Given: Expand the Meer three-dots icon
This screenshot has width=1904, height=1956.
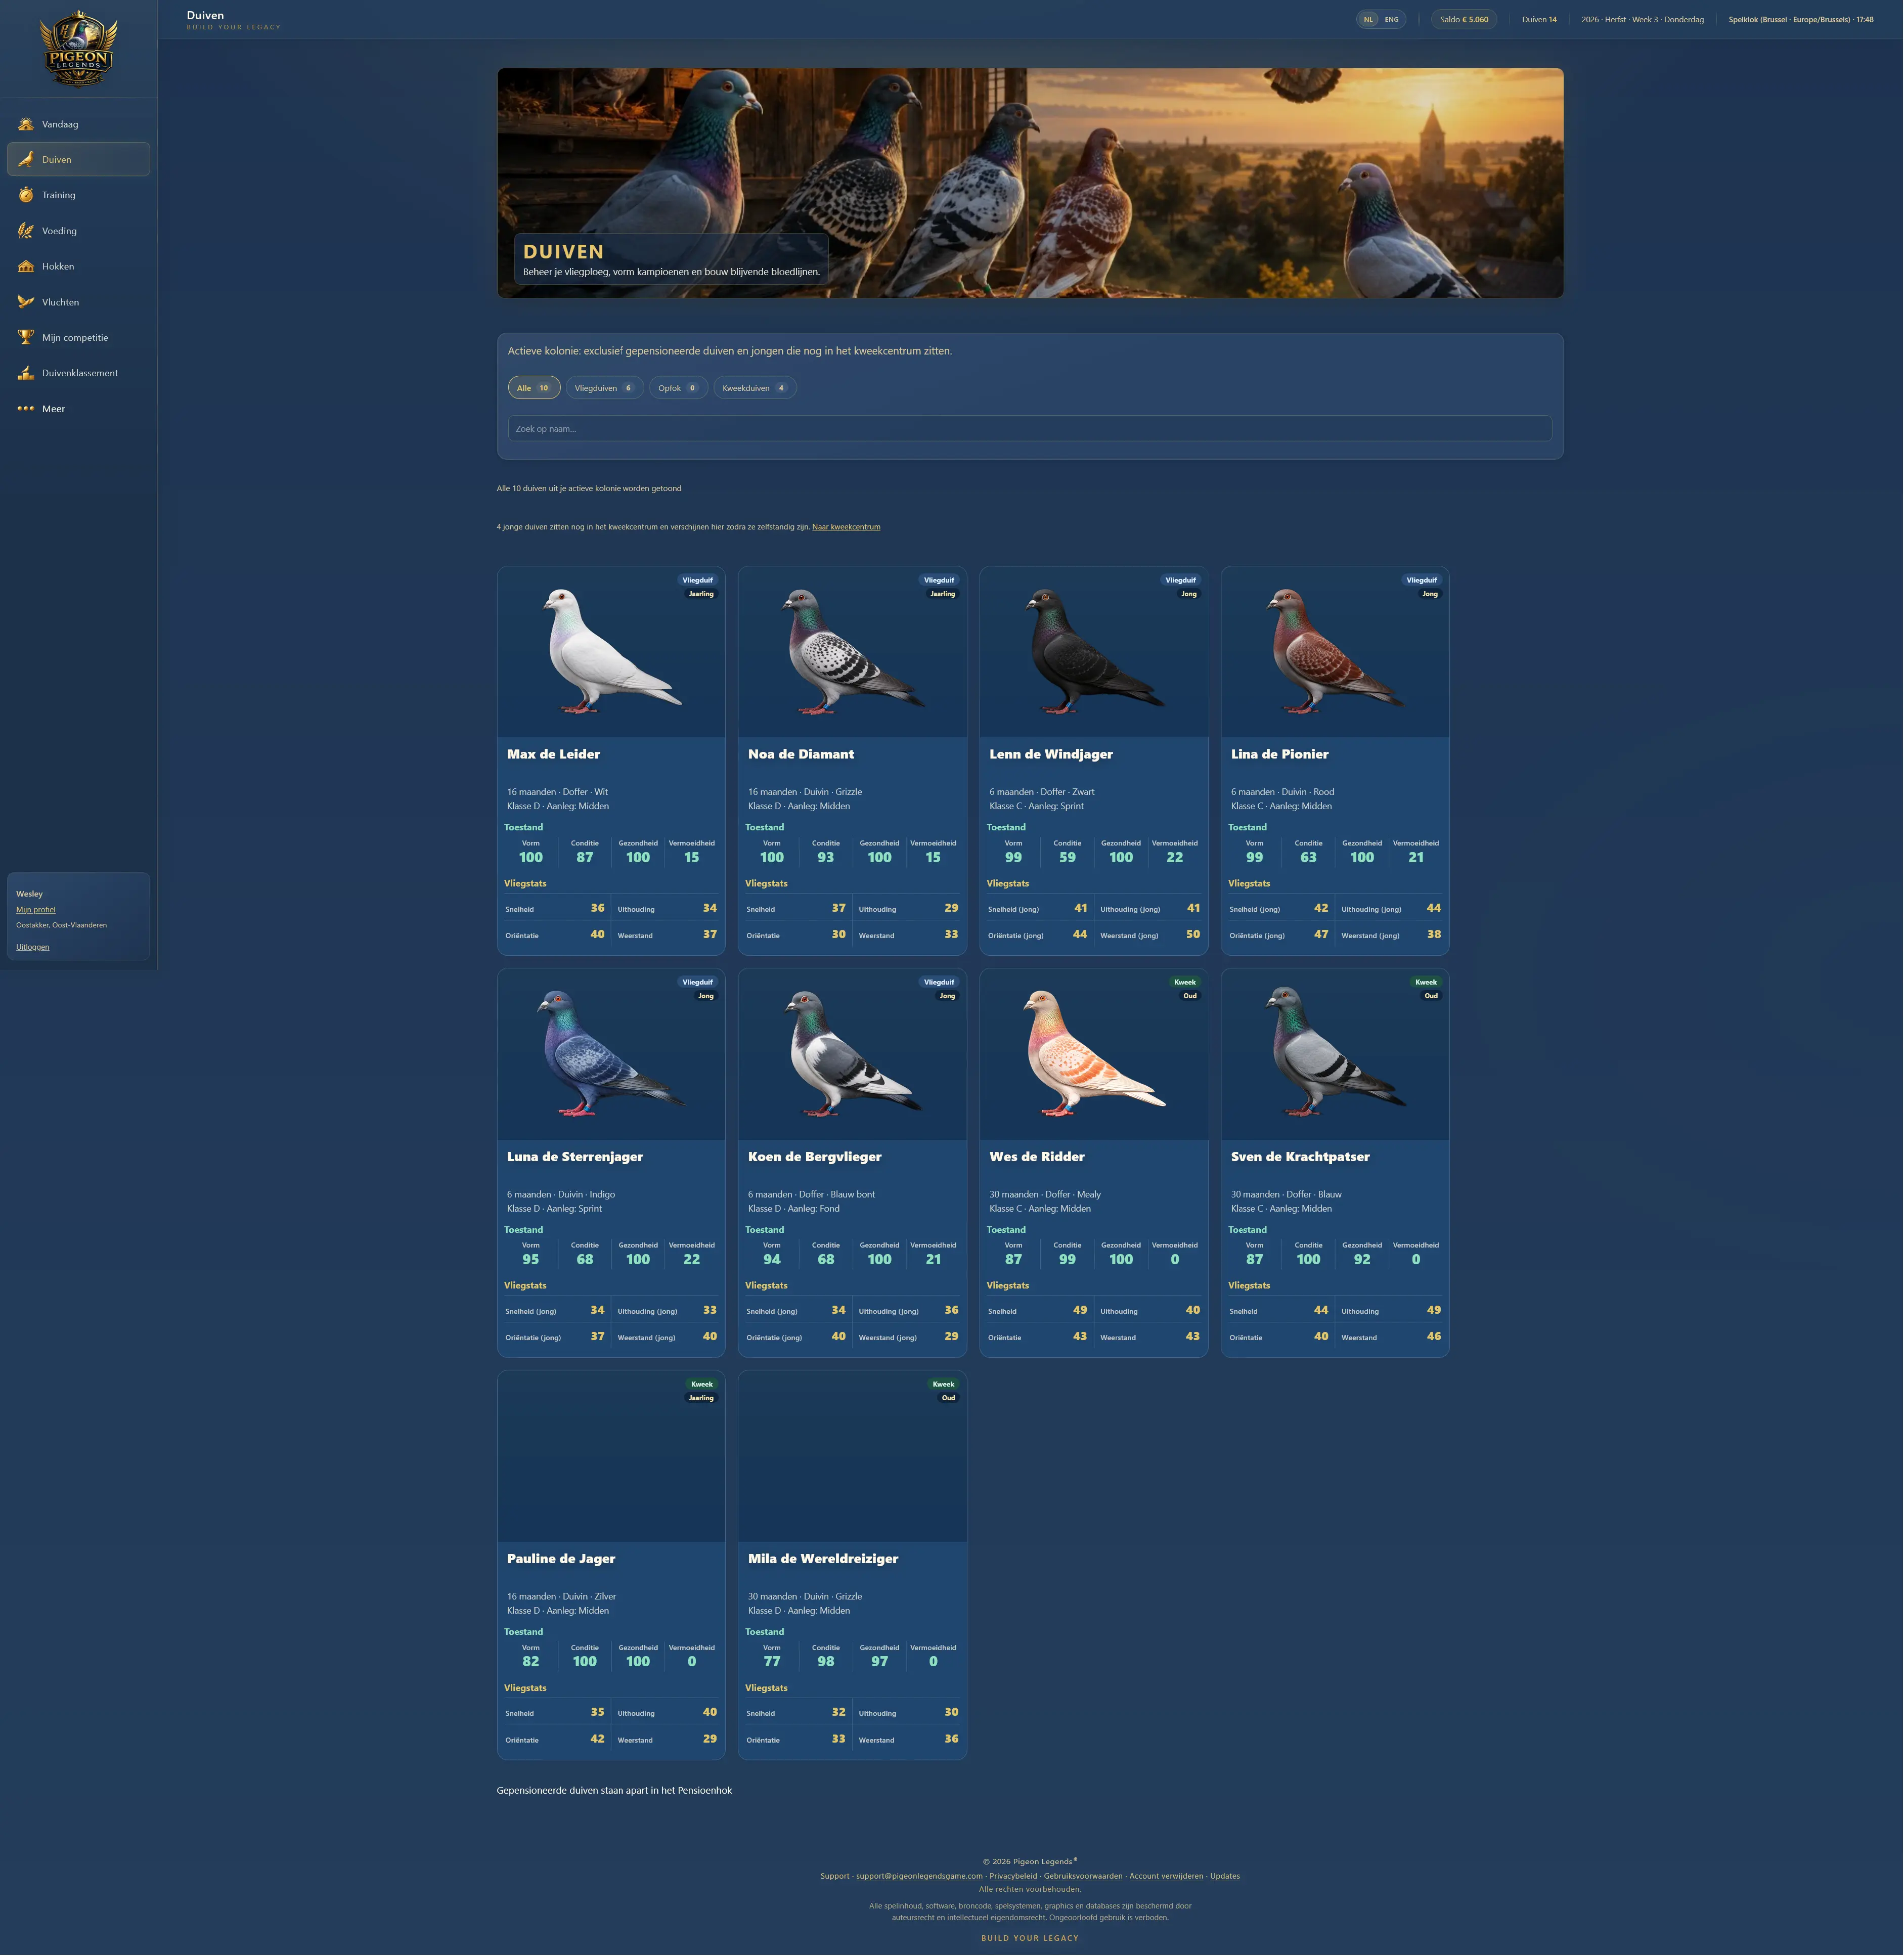Looking at the screenshot, I should [26, 408].
